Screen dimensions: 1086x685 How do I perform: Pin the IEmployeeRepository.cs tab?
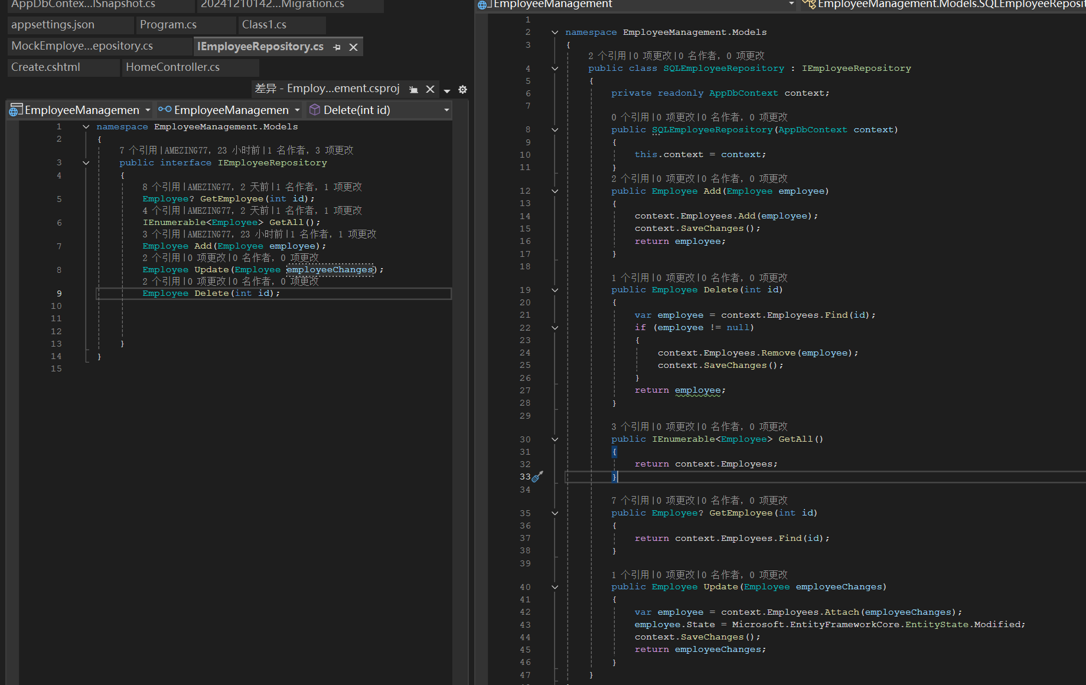337,47
